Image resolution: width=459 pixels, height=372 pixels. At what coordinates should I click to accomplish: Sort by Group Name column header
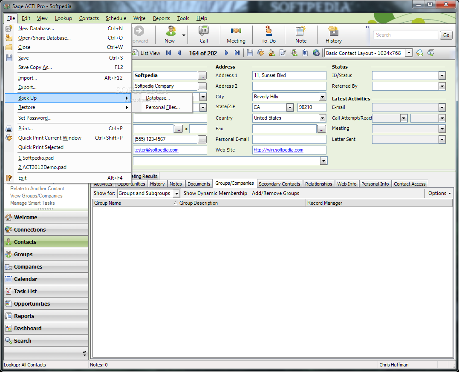[x=135, y=203]
